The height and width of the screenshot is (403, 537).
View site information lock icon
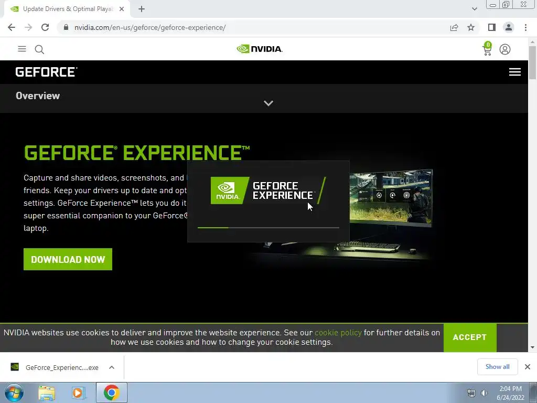[66, 27]
